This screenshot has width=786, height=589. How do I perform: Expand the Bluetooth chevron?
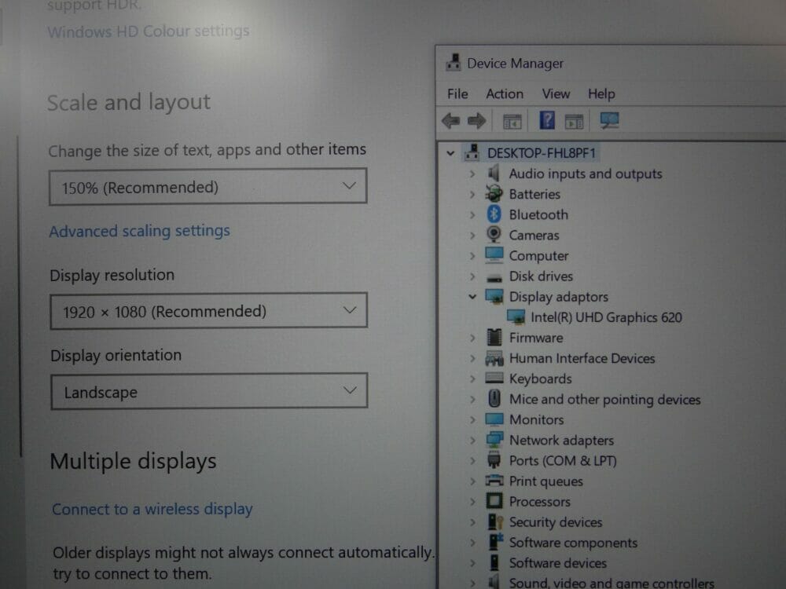point(472,215)
